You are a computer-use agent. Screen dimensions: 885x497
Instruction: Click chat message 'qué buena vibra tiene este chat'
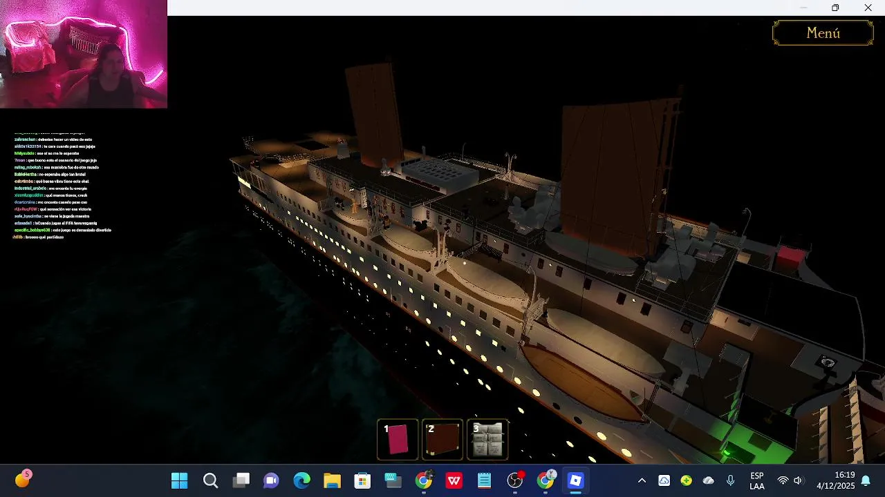click(x=61, y=181)
